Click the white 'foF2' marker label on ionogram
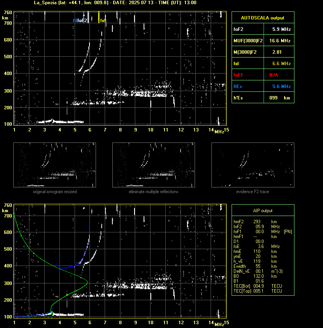The width and height of the screenshot is (323, 328). [x=82, y=21]
